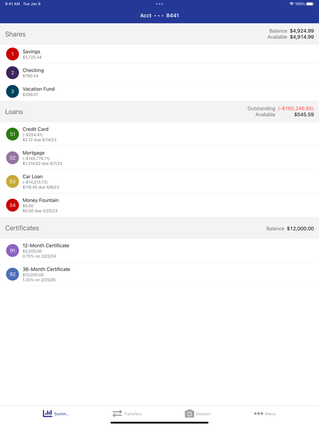The image size is (319, 426).
Task: Tap the three-dot multitasking control at top
Action: click(159, 4)
